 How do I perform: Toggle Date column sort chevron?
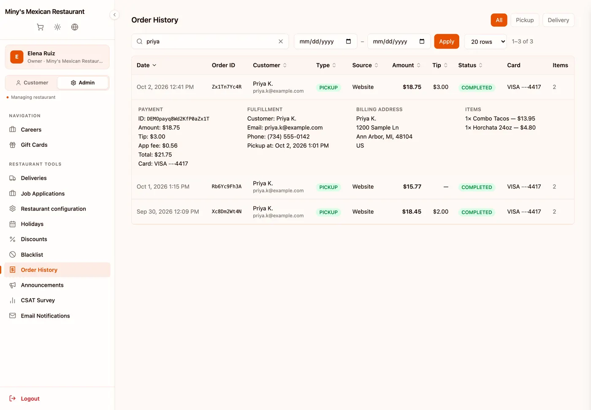(155, 65)
